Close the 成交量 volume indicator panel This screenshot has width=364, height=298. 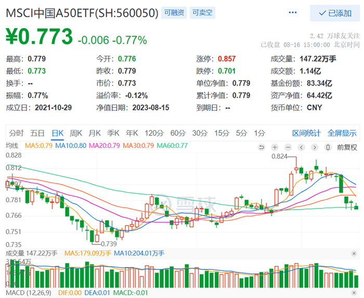(354, 253)
